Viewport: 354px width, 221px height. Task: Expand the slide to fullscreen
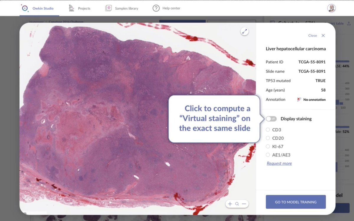[x=244, y=32]
